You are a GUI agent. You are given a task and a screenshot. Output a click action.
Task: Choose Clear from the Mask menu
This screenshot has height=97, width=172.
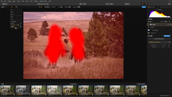pos(12,14)
